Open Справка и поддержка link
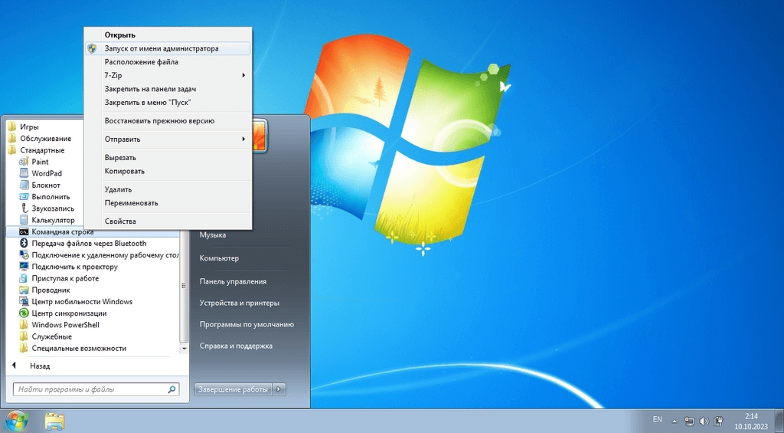The image size is (784, 433). click(x=236, y=346)
